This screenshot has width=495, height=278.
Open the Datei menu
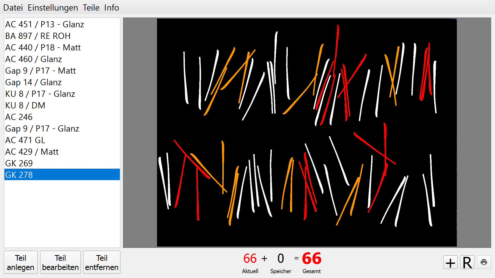[x=13, y=8]
